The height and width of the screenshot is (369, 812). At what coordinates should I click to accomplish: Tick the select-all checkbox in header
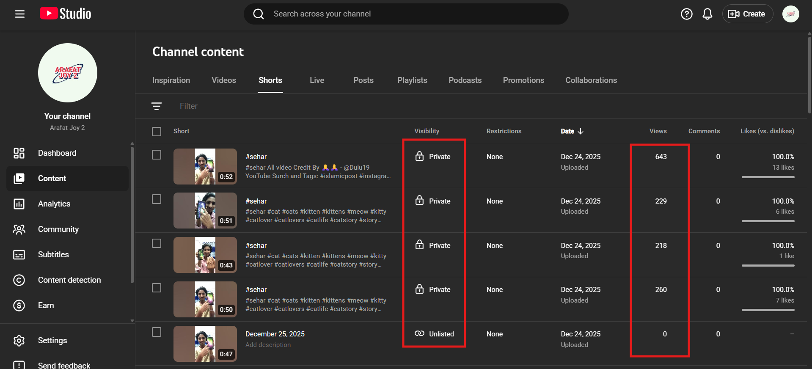pyautogui.click(x=157, y=132)
